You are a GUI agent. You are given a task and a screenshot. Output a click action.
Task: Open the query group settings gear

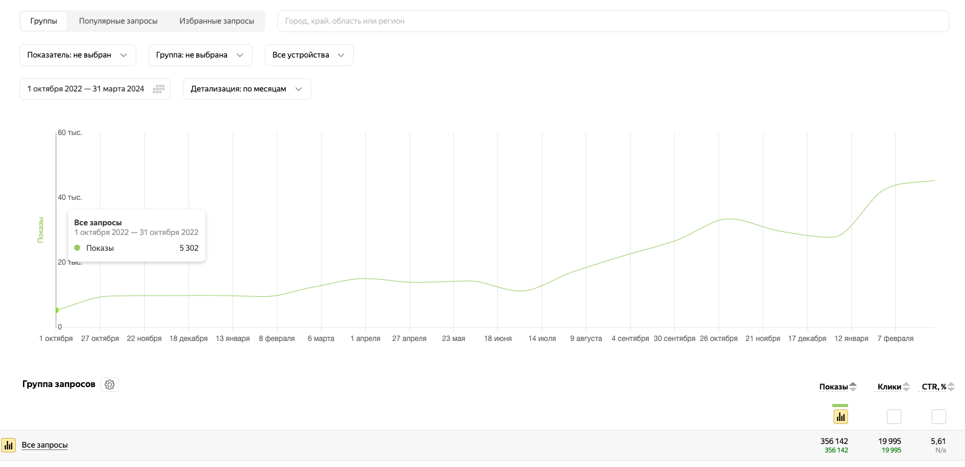110,385
